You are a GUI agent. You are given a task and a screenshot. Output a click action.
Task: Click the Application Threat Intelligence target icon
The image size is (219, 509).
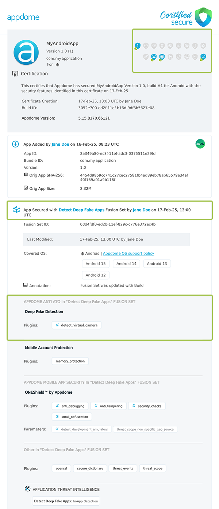[x=27, y=489]
